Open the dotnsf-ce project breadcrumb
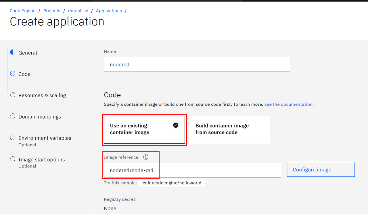 pyautogui.click(x=78, y=11)
